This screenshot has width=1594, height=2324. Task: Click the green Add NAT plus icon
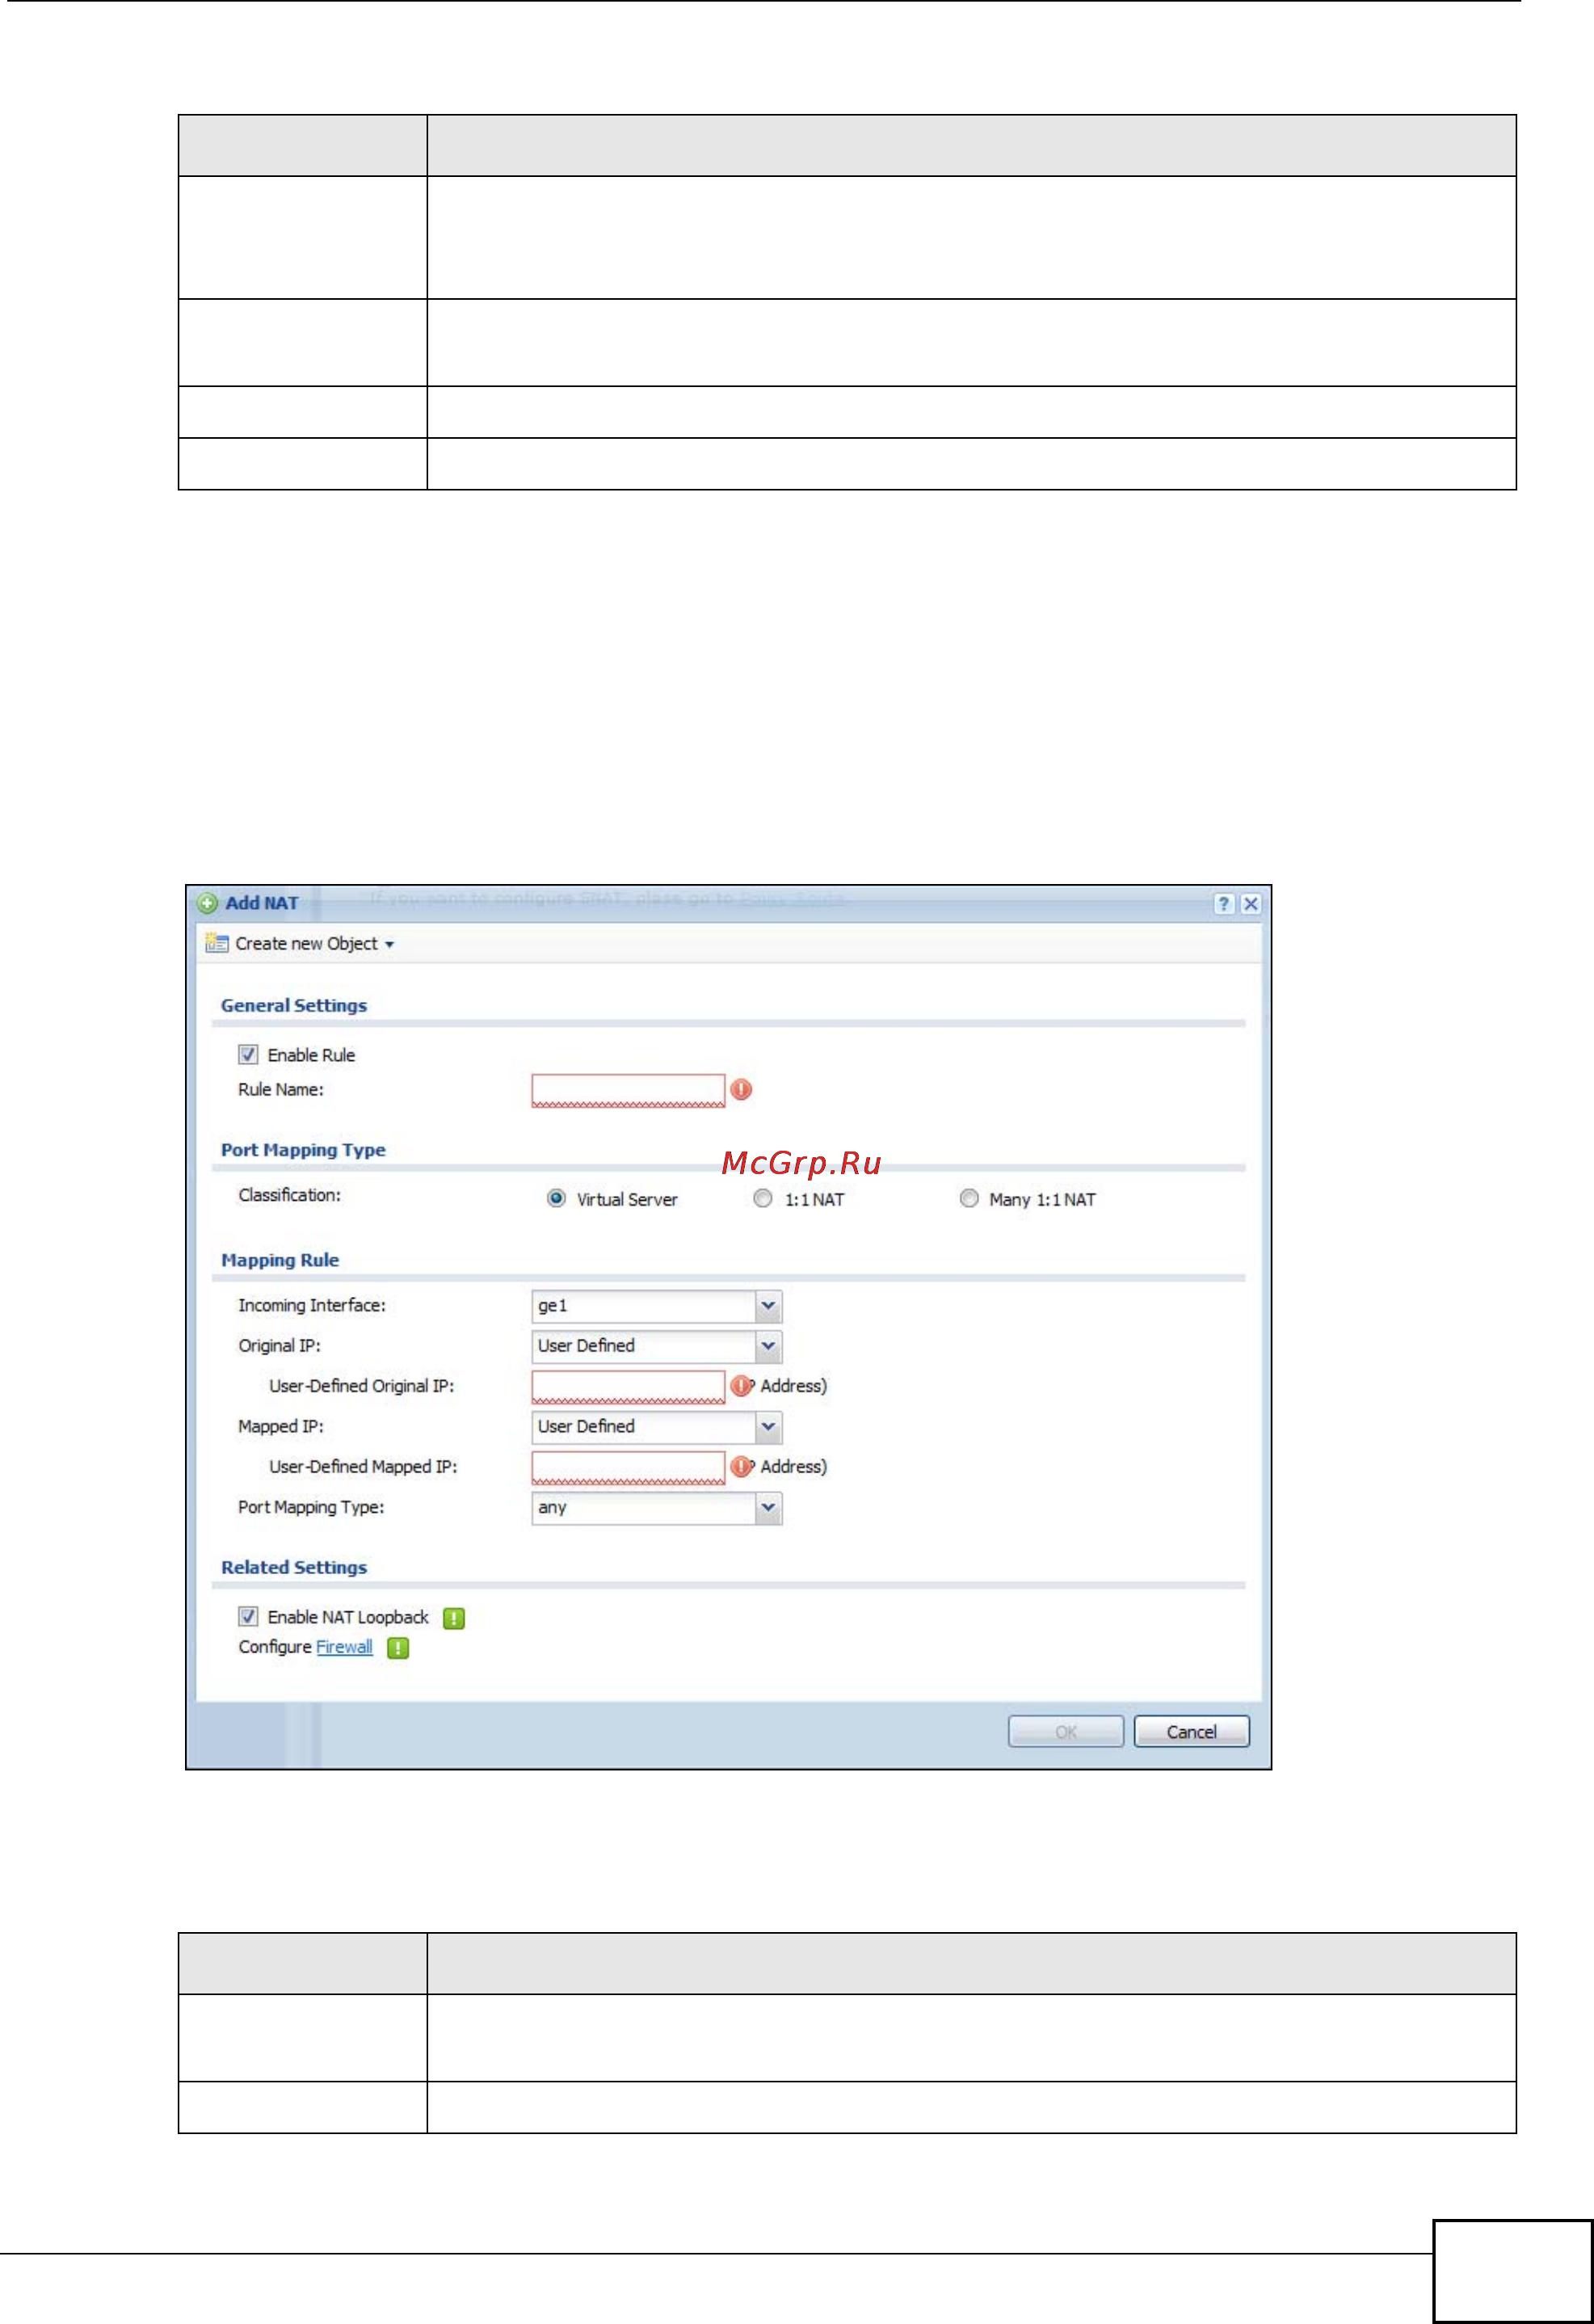coord(207,904)
